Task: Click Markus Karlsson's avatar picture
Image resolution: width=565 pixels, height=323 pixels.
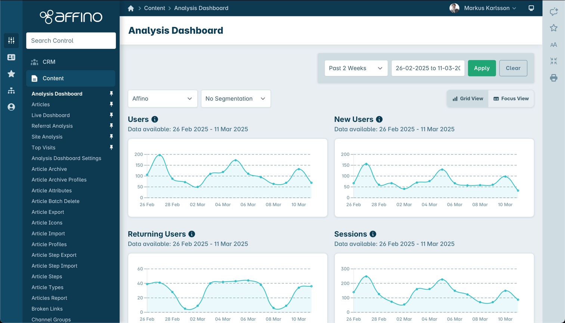Action: pyautogui.click(x=454, y=8)
